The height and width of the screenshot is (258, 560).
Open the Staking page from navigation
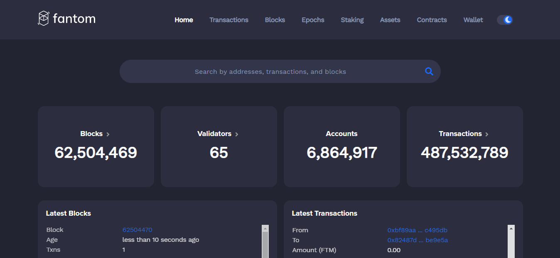(352, 19)
